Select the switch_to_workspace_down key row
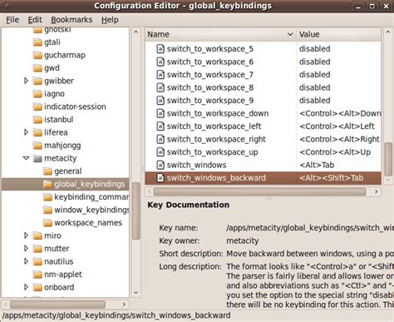Viewport: 394px width, 322px height. coord(263,113)
